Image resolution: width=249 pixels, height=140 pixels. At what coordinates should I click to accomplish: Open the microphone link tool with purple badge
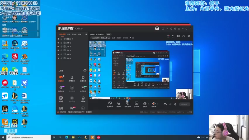61,89
